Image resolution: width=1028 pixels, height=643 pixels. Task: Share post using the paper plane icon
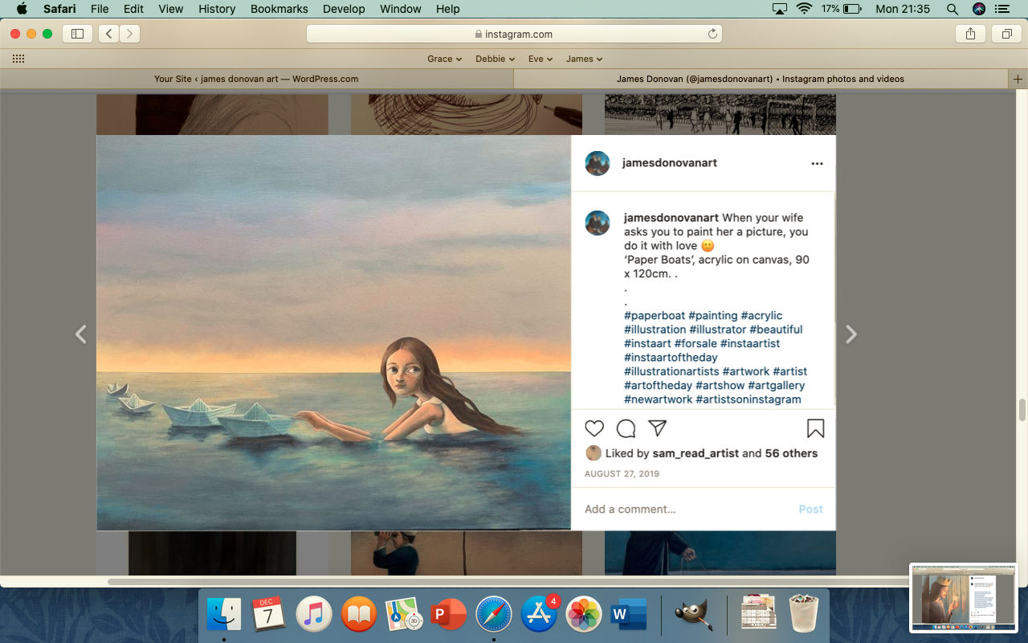pos(657,428)
